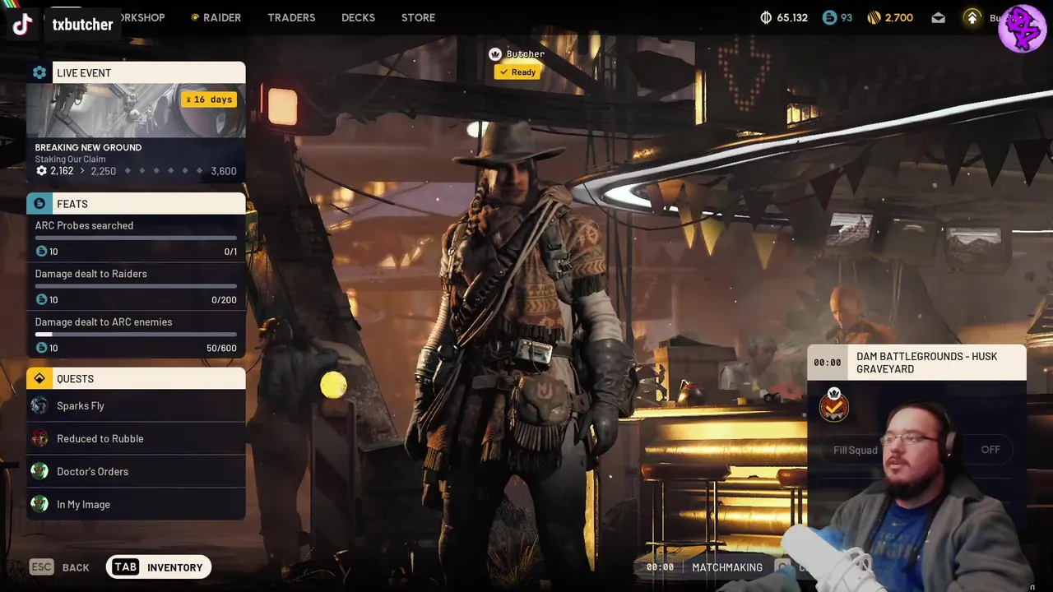Open the Live Event gear icon

[39, 72]
